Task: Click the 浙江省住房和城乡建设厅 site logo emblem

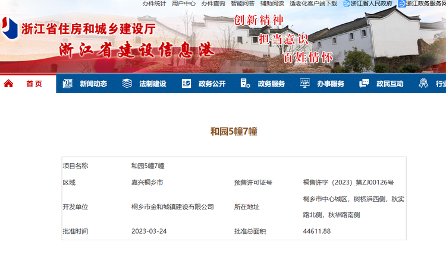Action: pos(10,28)
